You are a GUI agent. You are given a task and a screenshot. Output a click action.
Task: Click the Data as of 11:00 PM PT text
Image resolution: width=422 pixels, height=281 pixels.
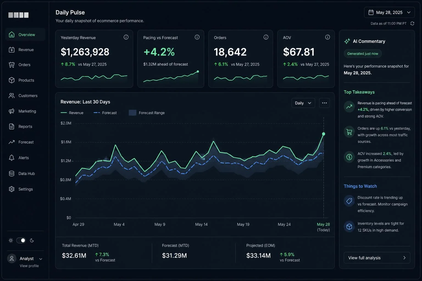coord(388,24)
